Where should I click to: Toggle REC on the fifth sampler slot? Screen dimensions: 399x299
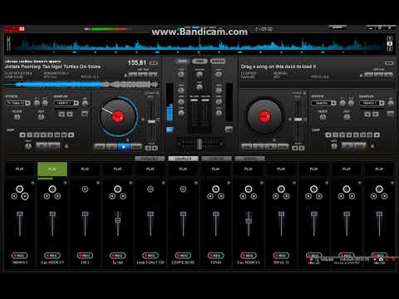[150, 256]
